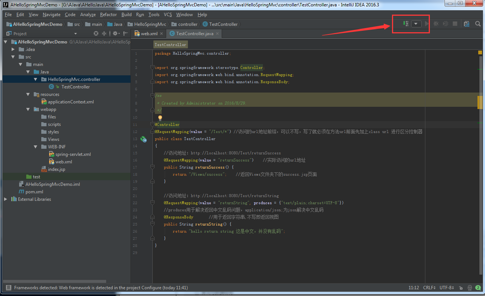Screen dimensions: 485x296
Task: Open the File menu
Action: click(x=8, y=14)
